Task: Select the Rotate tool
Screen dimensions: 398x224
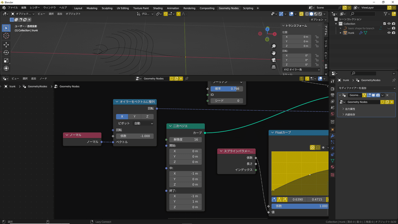Action: [x=6, y=52]
